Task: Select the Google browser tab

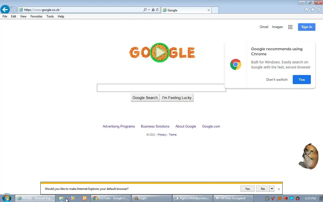Action: 186,10
